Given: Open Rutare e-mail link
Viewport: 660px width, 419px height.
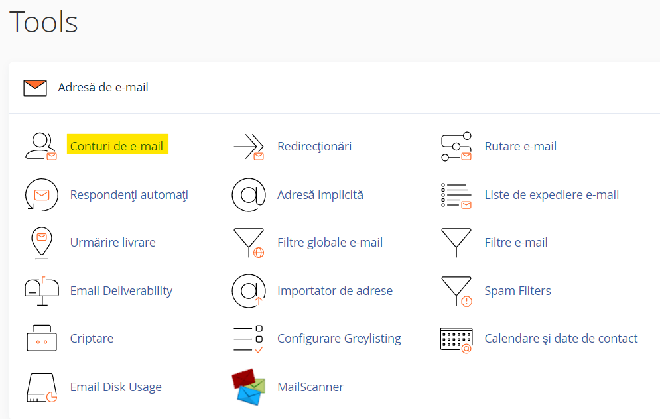Looking at the screenshot, I should click(x=520, y=147).
